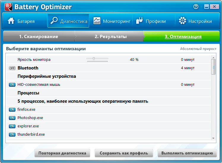
Task: Click the 4 минут Bluetooth gain value
Action: point(188,68)
